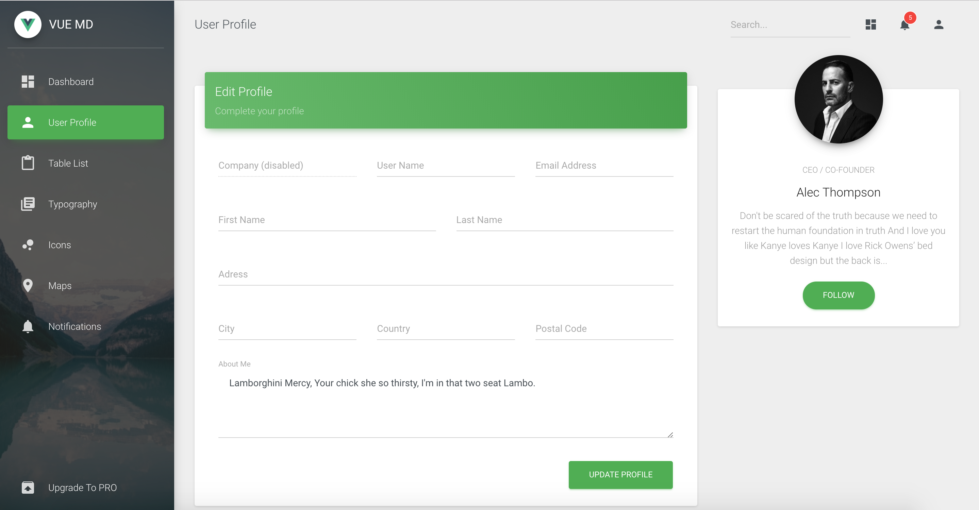Click the sidebar Notifications bell icon
Image resolution: width=979 pixels, height=510 pixels.
click(x=28, y=327)
